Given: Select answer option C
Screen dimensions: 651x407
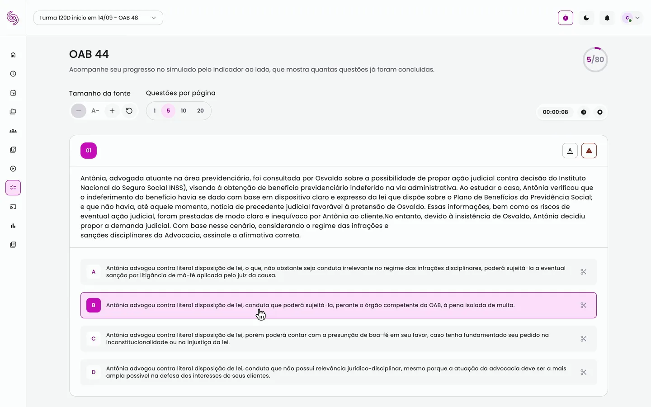Looking at the screenshot, I should click(339, 339).
